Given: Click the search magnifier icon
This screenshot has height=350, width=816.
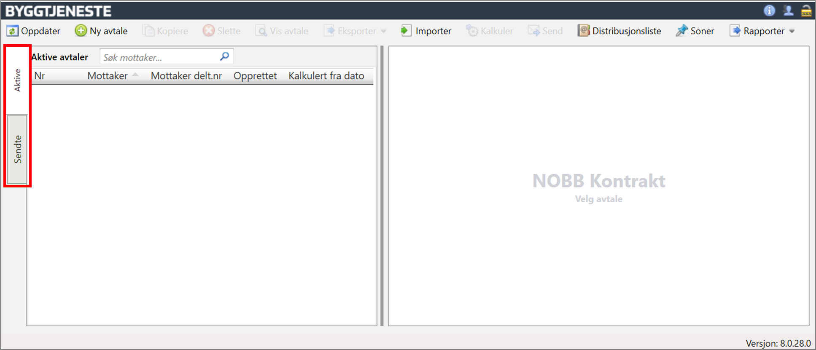Looking at the screenshot, I should tap(225, 56).
